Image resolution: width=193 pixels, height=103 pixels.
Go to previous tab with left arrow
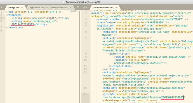pos(84,7)
